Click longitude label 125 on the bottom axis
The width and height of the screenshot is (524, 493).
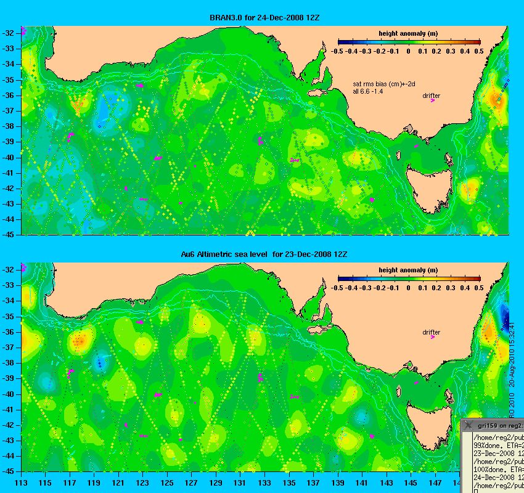pyautogui.click(x=167, y=483)
